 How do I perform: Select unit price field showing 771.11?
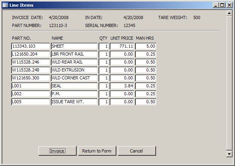(x=122, y=46)
